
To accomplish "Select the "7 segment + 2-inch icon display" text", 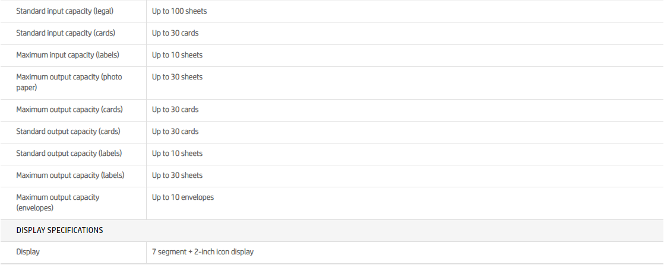I will [203, 252].
